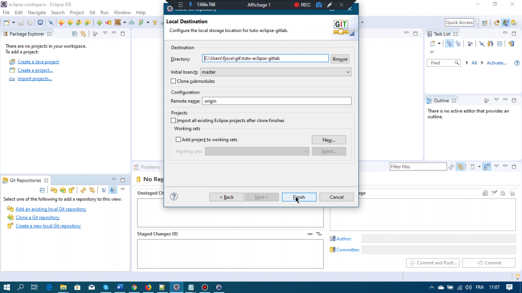The width and height of the screenshot is (522, 293).
Task: Click the help question mark in Clone dialog
Action: coord(174,197)
